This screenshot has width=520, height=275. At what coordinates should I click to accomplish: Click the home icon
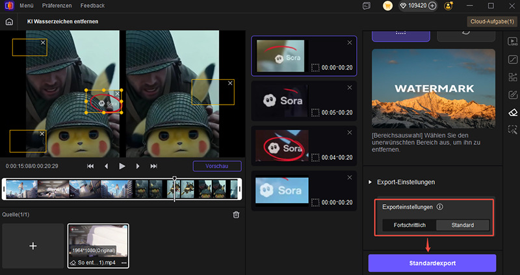(x=9, y=21)
